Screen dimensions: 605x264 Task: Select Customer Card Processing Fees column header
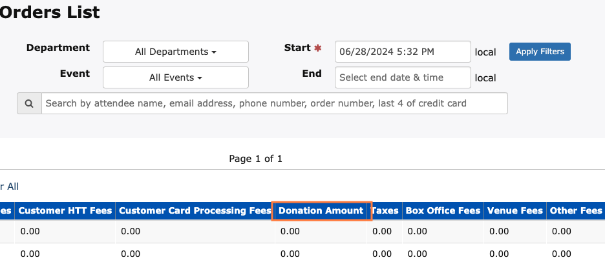point(195,210)
